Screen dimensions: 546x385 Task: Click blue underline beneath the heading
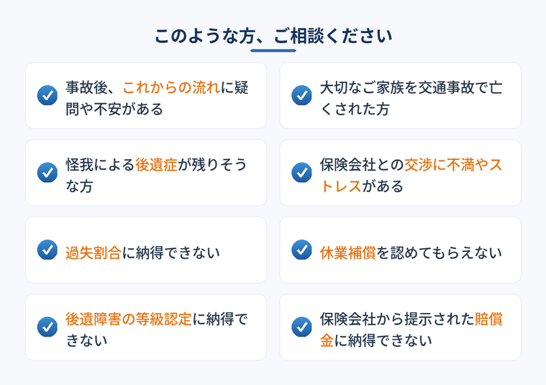274,51
